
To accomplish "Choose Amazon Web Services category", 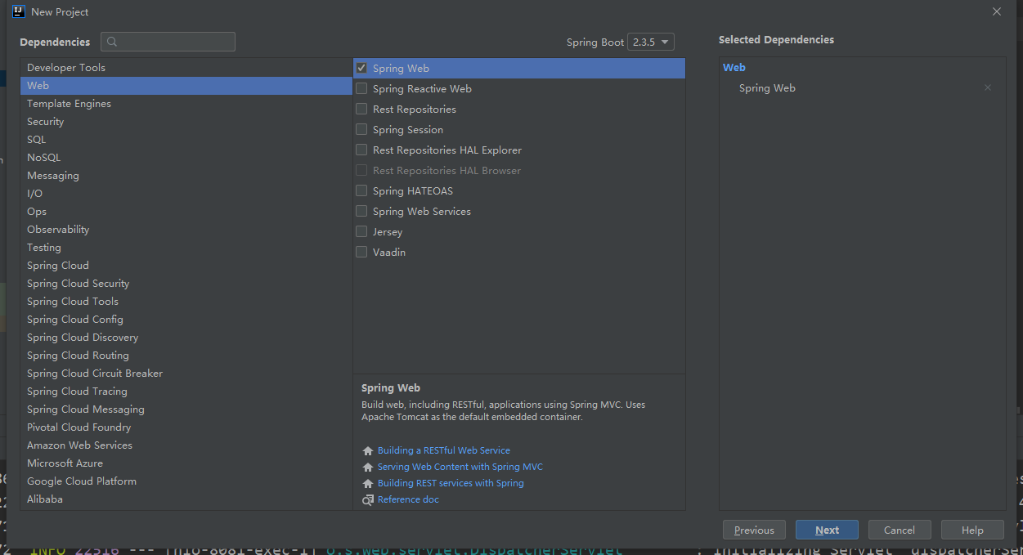I will pyautogui.click(x=186, y=445).
